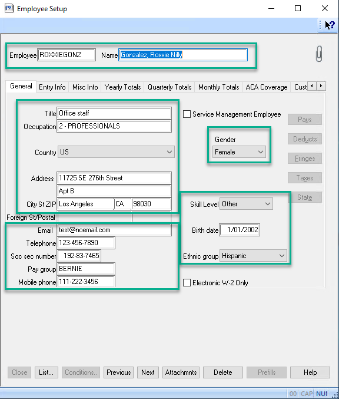Go to the Yearly Totals tab

click(122, 87)
